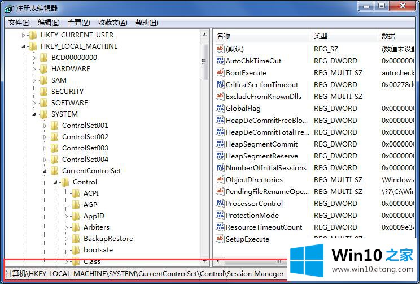Expand the HKEY_CURRENT_USER hive
Screen dimensions: 420x284
(24, 35)
